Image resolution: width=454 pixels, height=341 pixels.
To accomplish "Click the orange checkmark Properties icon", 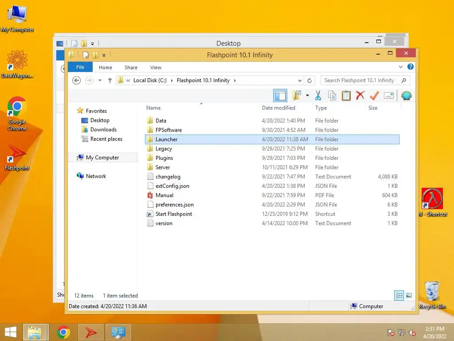I will (x=374, y=95).
